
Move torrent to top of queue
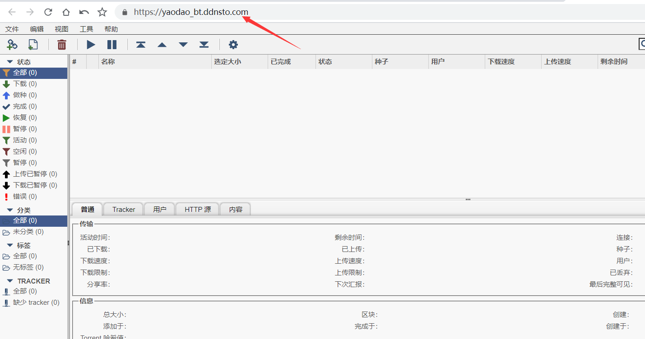[141, 44]
